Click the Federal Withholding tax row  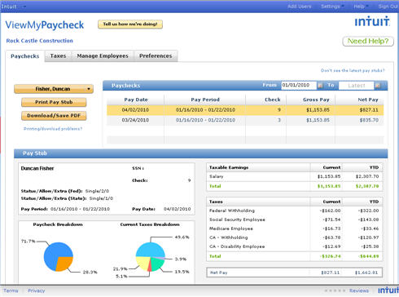(x=295, y=211)
